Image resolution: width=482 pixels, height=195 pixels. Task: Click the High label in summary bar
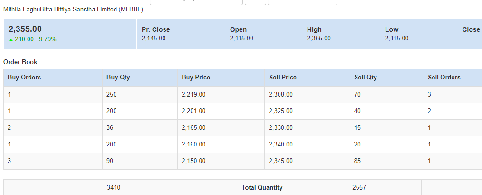pos(314,30)
